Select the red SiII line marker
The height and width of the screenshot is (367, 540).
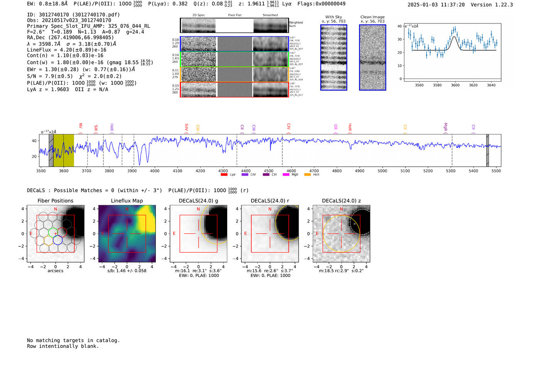96,129
